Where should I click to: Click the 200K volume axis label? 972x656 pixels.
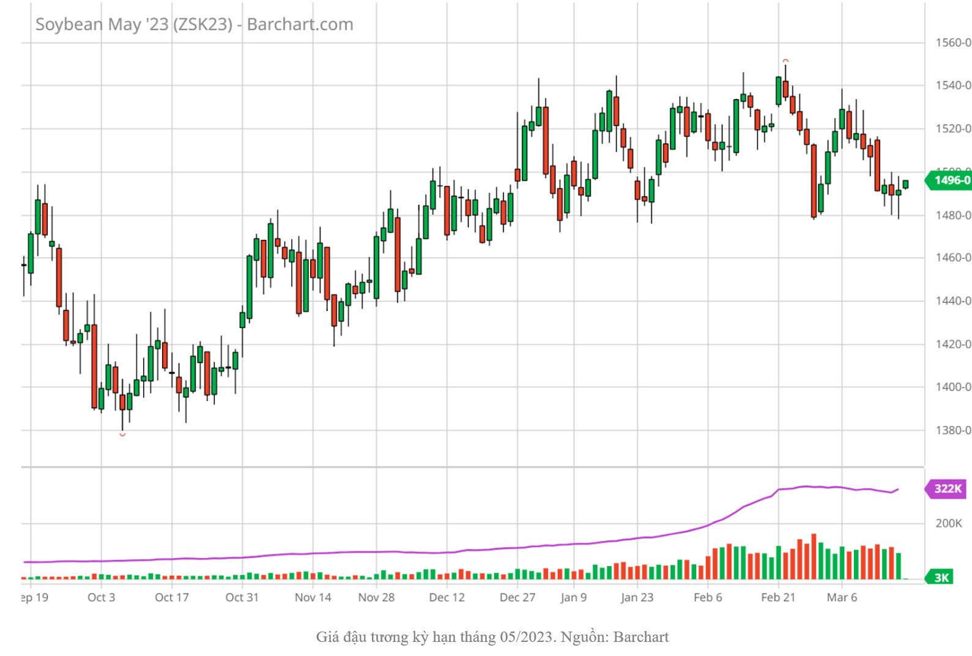(x=948, y=523)
